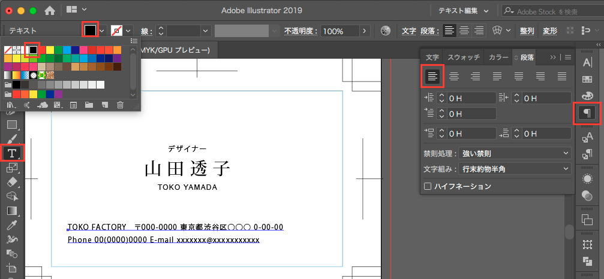
Task: Click the Home icon in the title bar
Action: tap(50, 10)
